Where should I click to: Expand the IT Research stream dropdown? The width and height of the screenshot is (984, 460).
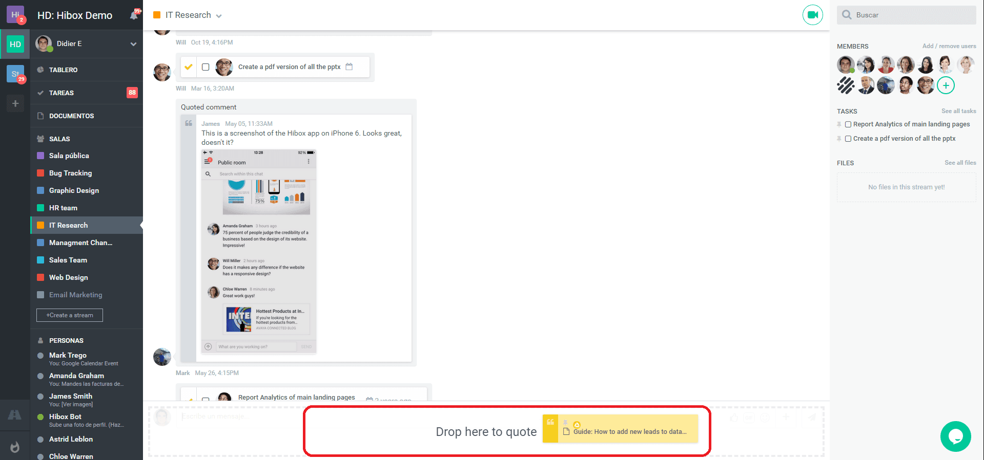click(219, 16)
